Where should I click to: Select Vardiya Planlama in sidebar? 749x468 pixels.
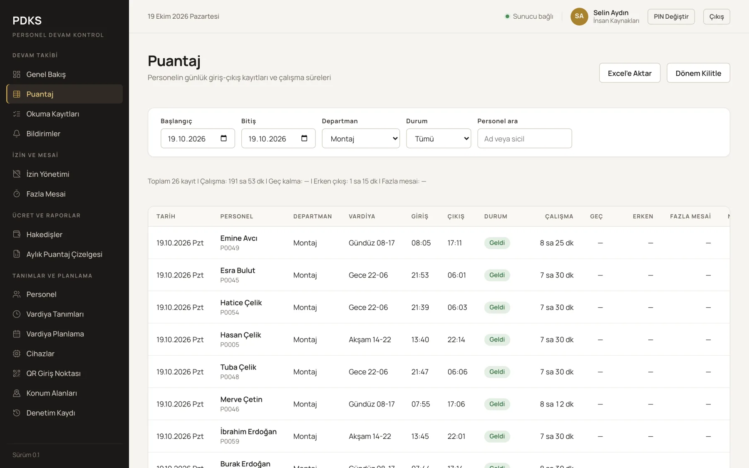(64, 334)
